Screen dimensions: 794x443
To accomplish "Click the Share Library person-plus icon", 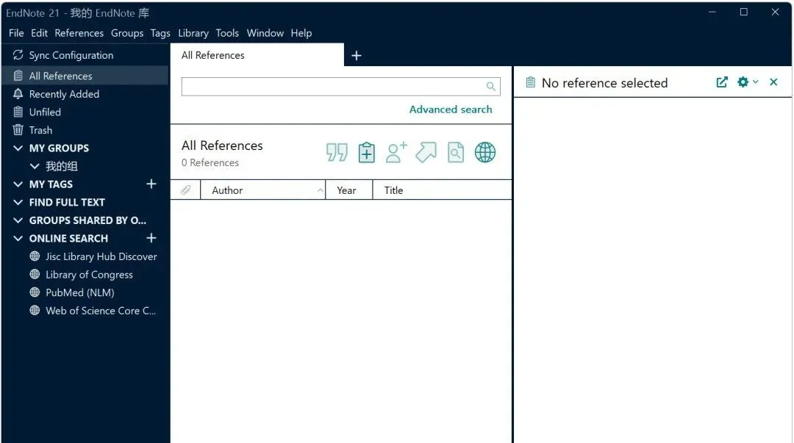I will click(x=396, y=152).
